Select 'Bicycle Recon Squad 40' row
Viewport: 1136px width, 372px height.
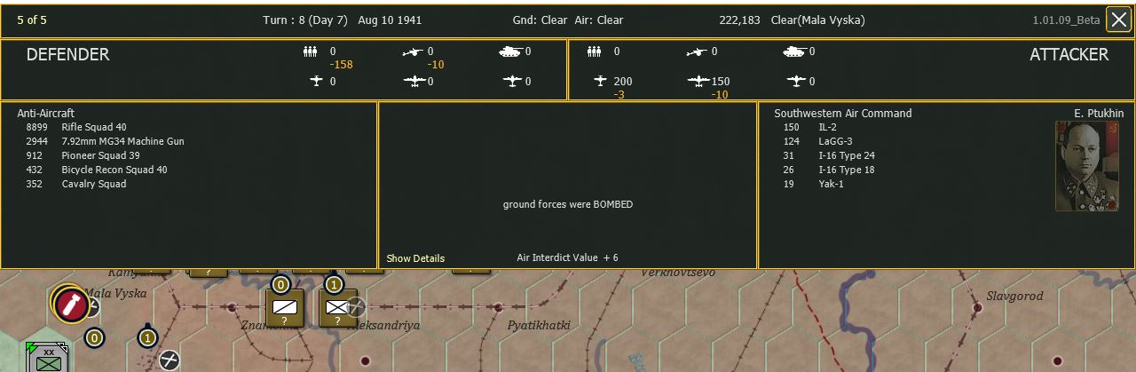pos(96,170)
